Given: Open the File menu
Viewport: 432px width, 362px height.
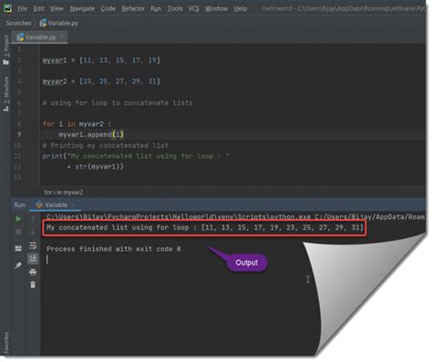Looking at the screenshot, I should pyautogui.click(x=22, y=8).
